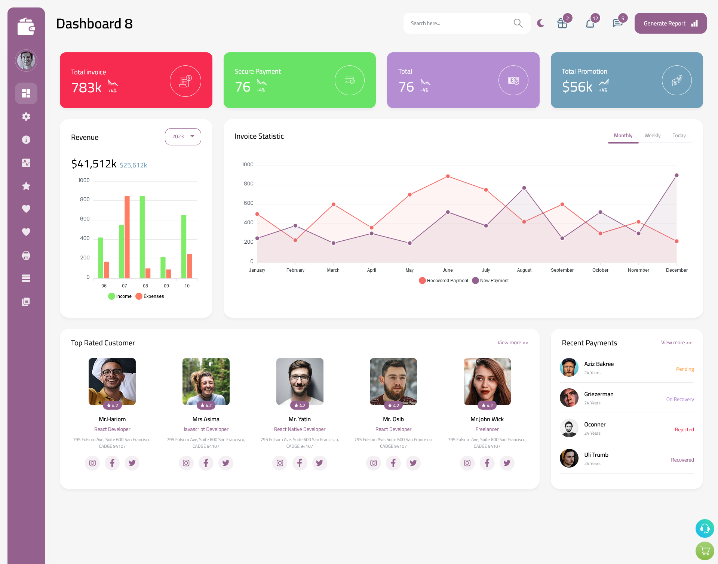The width and height of the screenshot is (718, 564).
Task: Click the printer icon in sidebar
Action: tap(26, 255)
